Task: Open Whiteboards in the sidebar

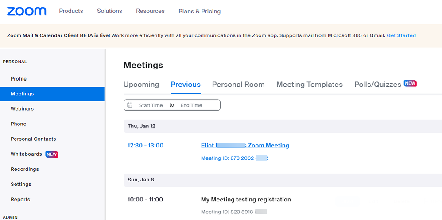Action: 27,154
